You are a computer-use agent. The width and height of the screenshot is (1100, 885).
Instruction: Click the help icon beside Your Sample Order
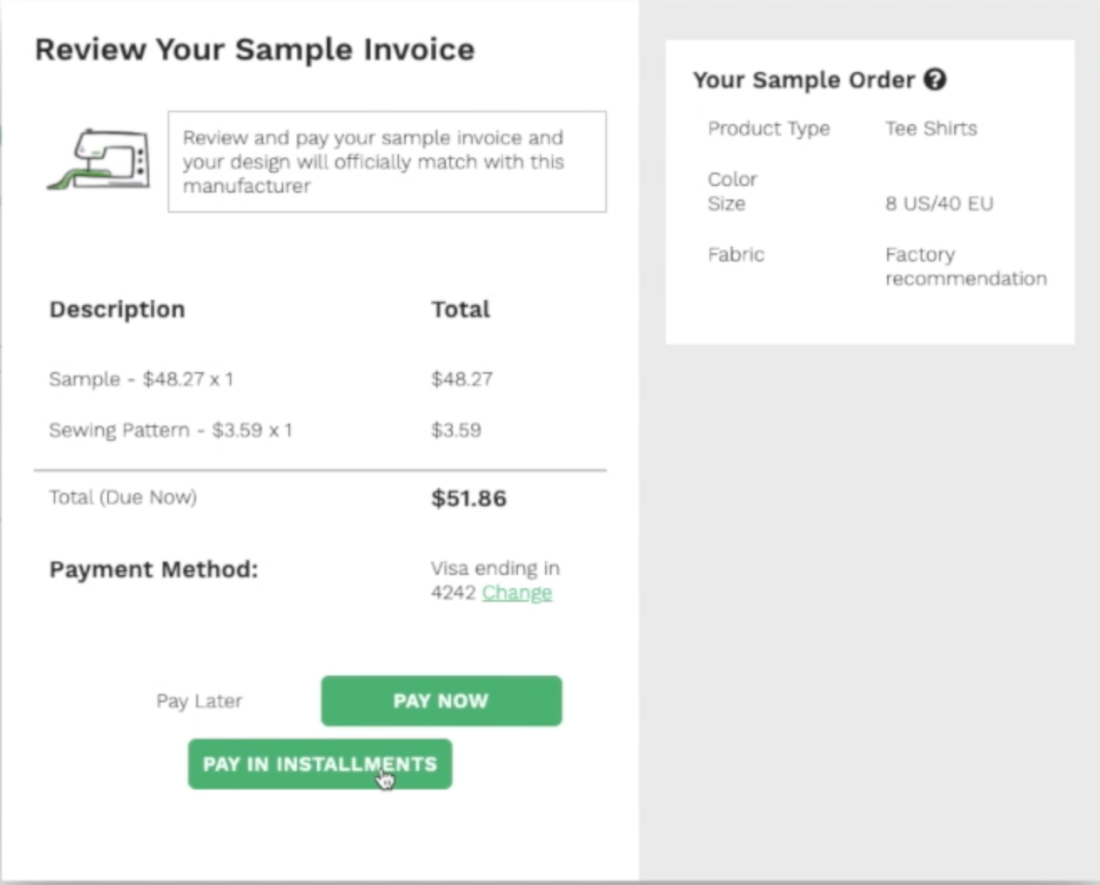point(935,80)
